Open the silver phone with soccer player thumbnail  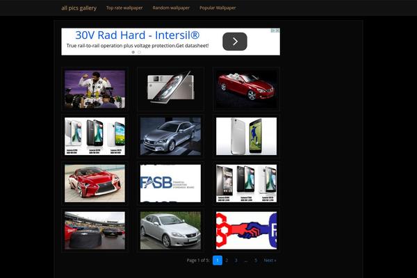246,136
